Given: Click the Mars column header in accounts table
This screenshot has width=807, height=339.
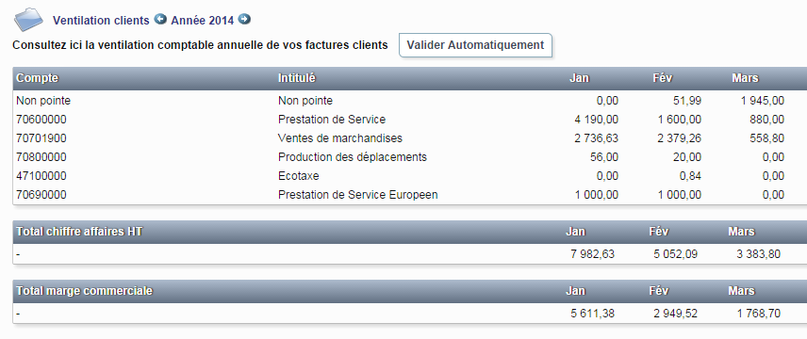Looking at the screenshot, I should 745,78.
